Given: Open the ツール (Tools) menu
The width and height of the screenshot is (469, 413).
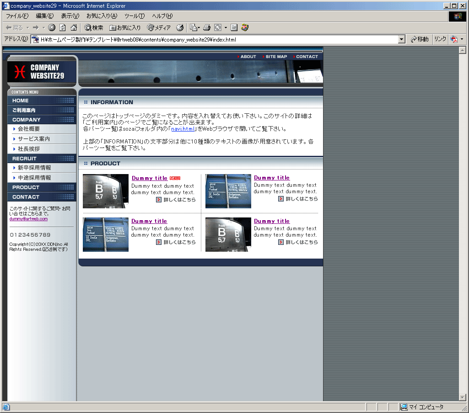Looking at the screenshot, I should 135,16.
